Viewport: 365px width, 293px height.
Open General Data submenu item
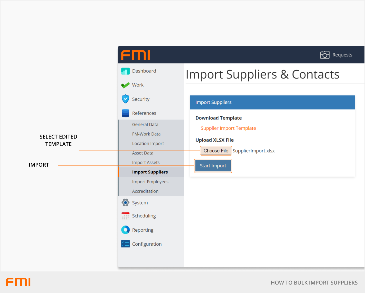pyautogui.click(x=145, y=125)
